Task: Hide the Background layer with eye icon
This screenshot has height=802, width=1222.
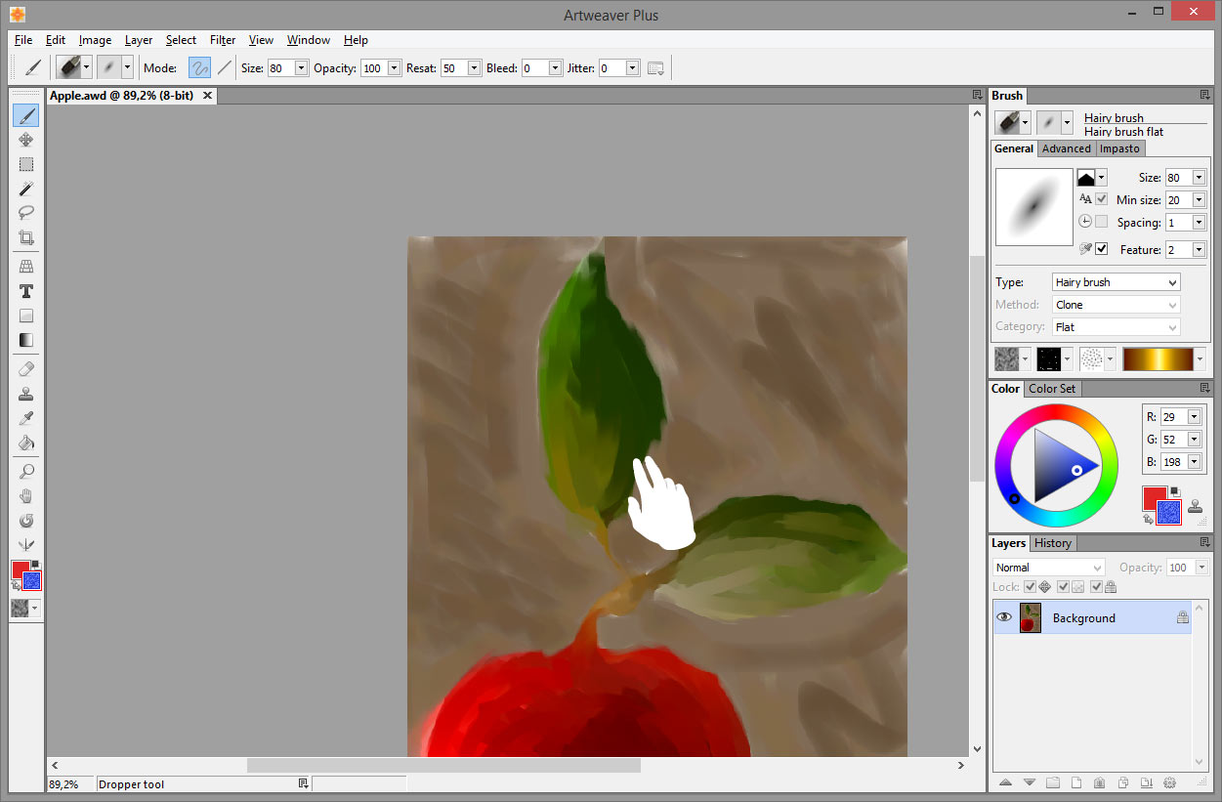Action: pos(1003,617)
